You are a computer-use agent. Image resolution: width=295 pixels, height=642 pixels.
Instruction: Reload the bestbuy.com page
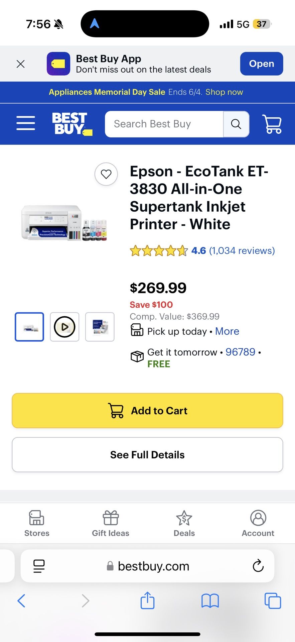pyautogui.click(x=258, y=566)
